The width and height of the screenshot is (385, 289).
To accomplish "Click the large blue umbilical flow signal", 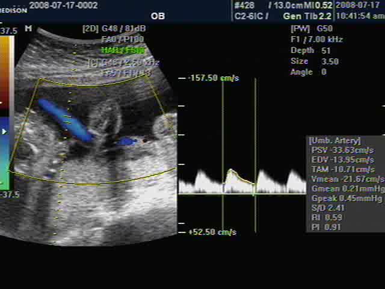I will coord(66,120).
